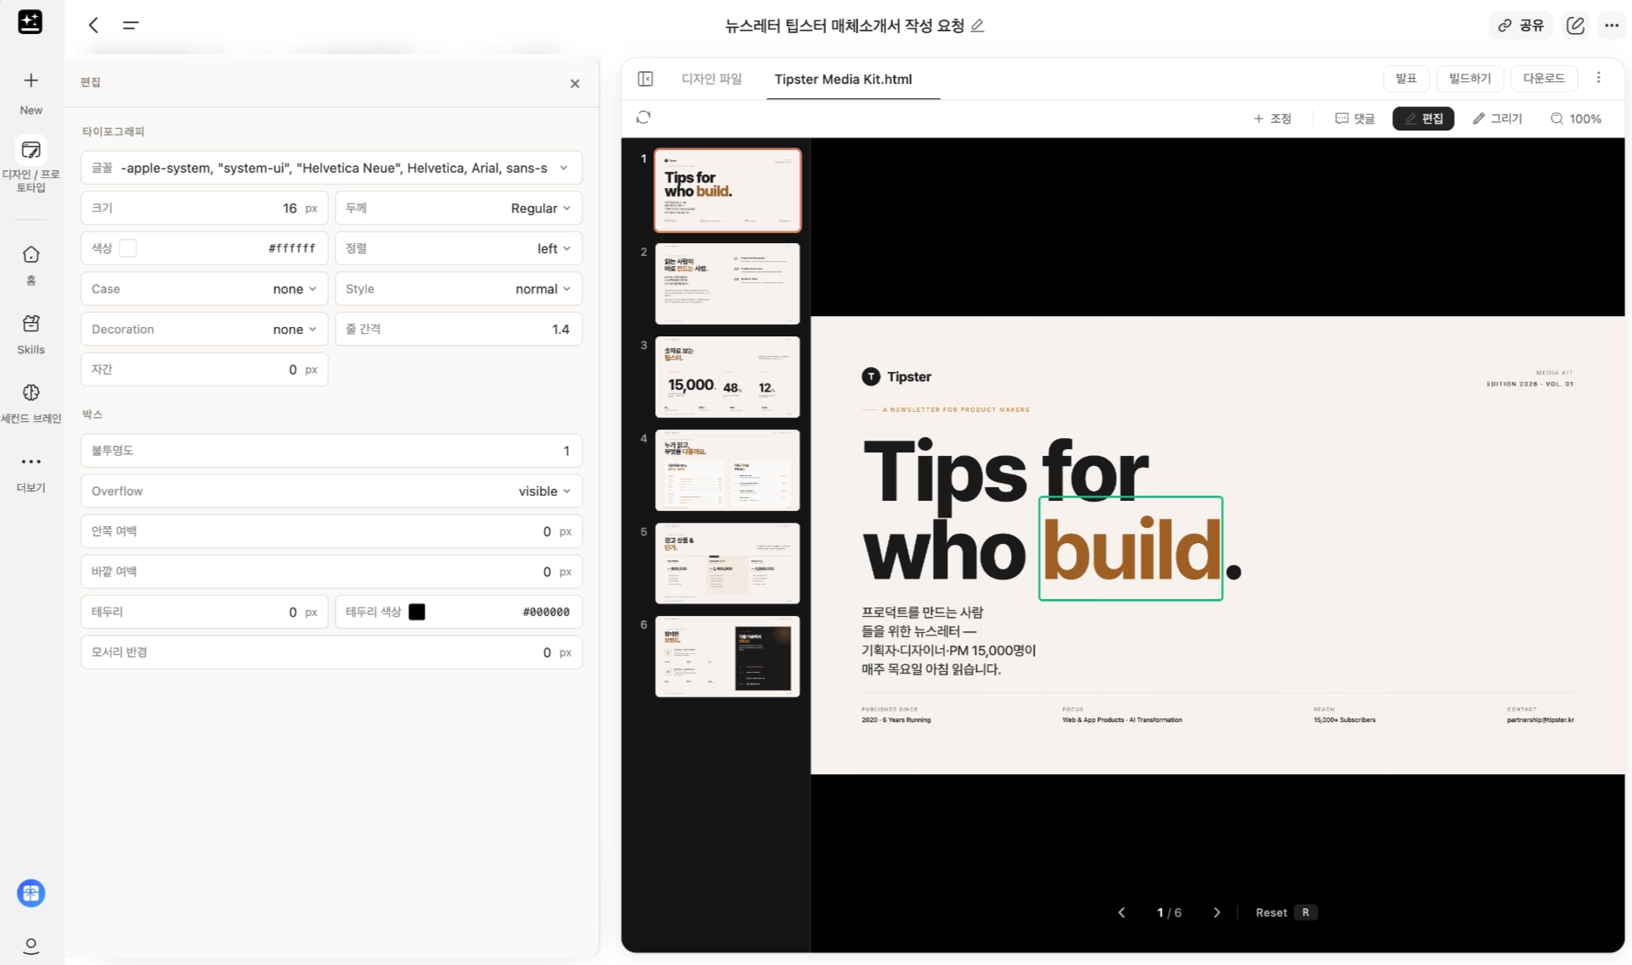Screen dimensions: 1632x965
Task: Open 세컨드 브레인 in sidebar
Action: pyautogui.click(x=31, y=392)
